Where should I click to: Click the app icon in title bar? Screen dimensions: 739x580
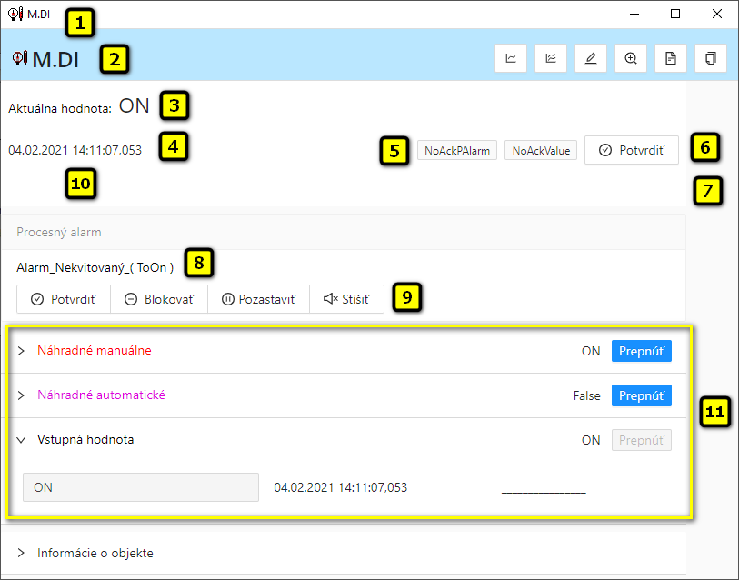tap(14, 14)
